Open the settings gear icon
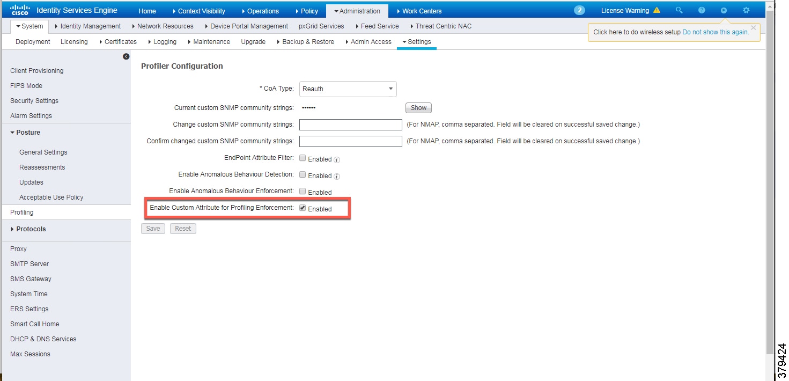Viewport: 789px width, 381px height. tap(746, 10)
